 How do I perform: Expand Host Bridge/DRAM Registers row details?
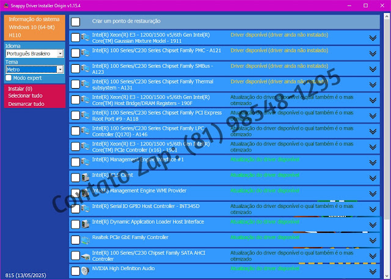tap(373, 100)
